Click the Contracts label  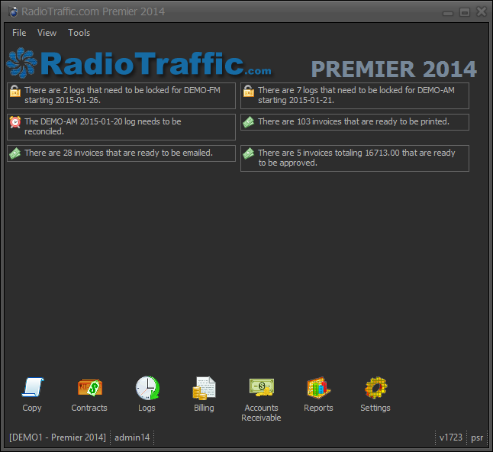coord(89,408)
